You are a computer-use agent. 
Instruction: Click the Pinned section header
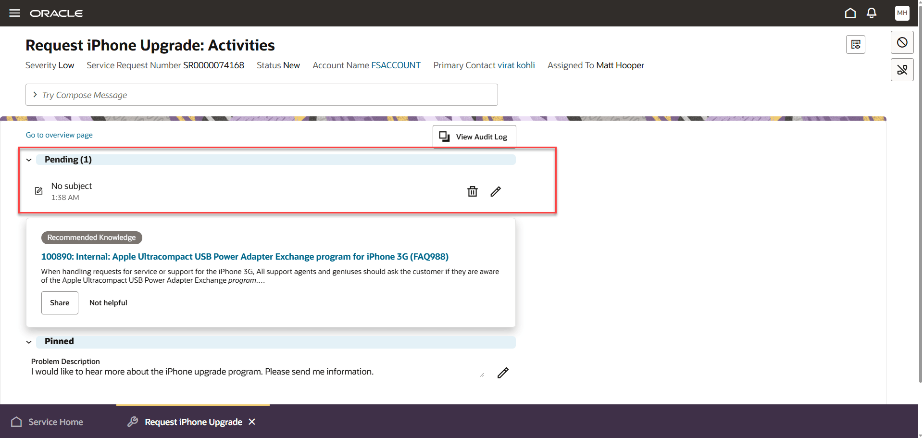275,342
